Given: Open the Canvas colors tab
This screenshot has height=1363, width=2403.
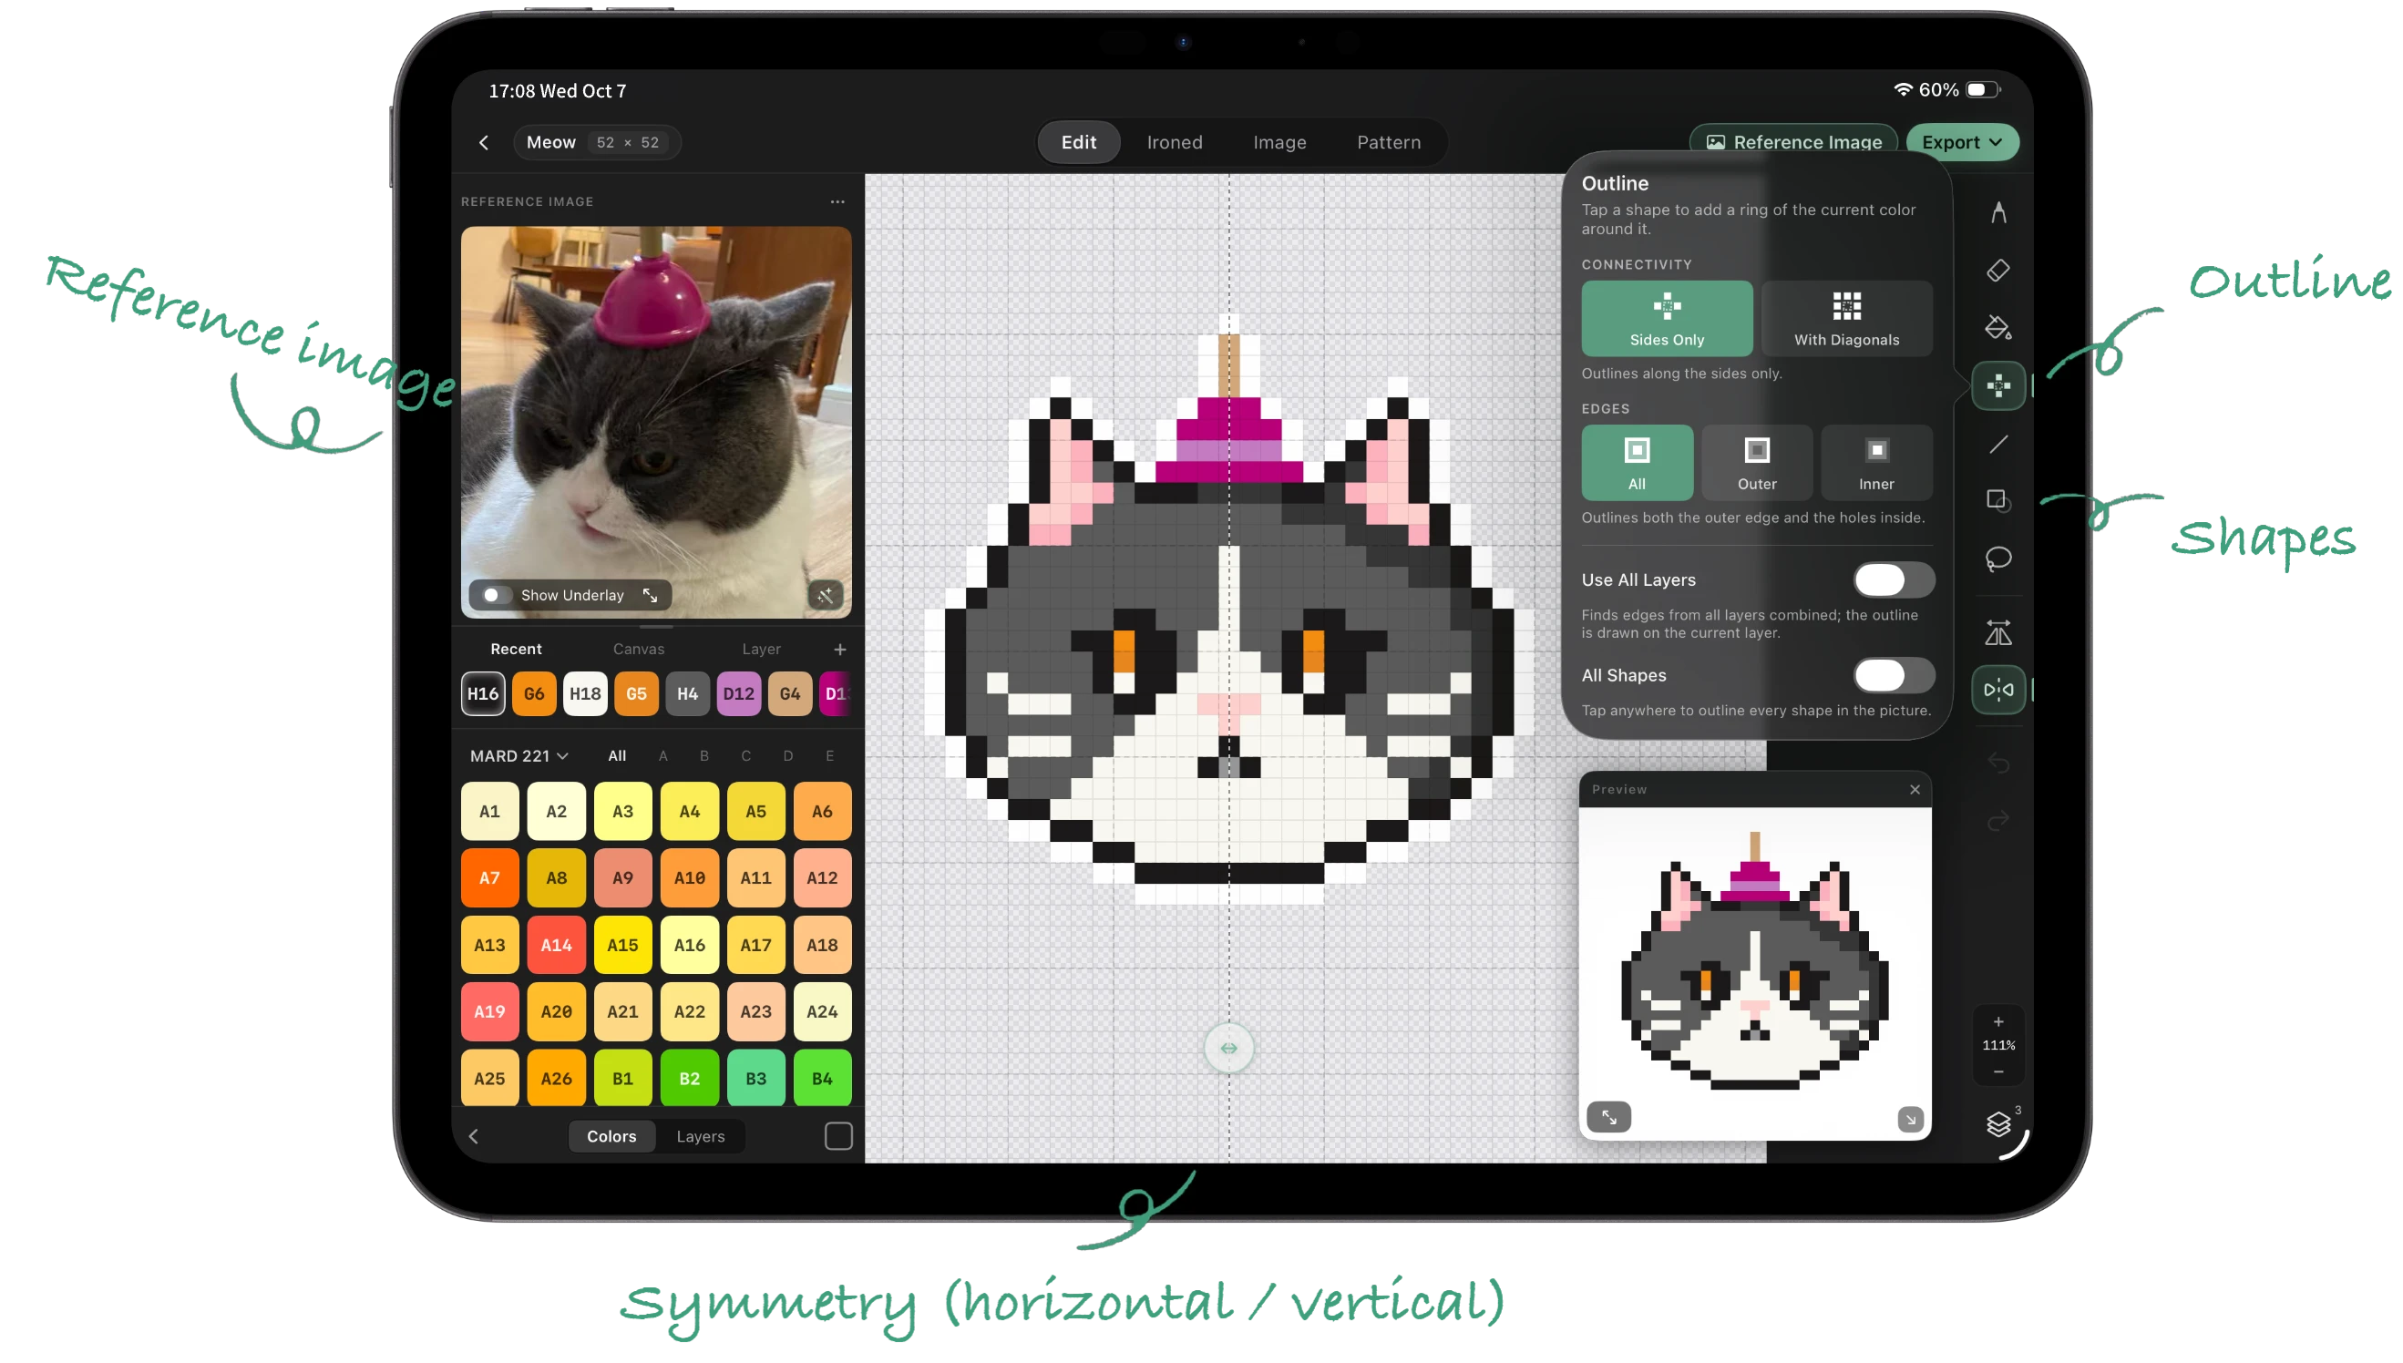Looking at the screenshot, I should pos(639,650).
